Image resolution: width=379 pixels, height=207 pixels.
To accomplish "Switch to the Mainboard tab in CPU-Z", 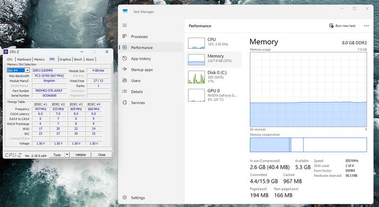I will [x=24, y=59].
